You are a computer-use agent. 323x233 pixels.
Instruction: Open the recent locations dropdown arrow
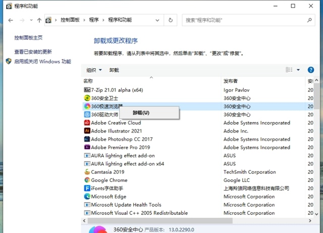coord(31,20)
